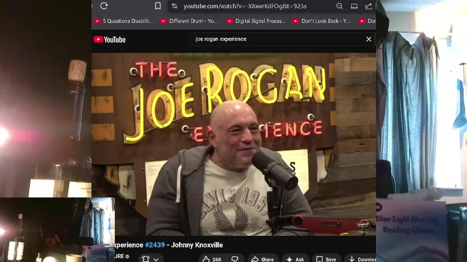467x262 pixels.
Task: Click the video player showing Joe Rogan
Action: coord(233,144)
